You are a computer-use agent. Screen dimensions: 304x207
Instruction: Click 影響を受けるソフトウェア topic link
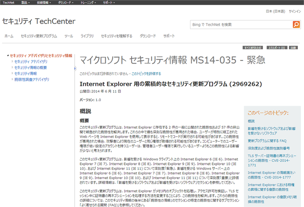coord(272,131)
